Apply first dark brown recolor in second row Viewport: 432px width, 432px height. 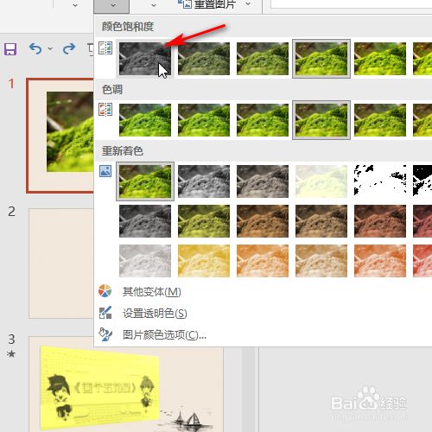click(263, 221)
